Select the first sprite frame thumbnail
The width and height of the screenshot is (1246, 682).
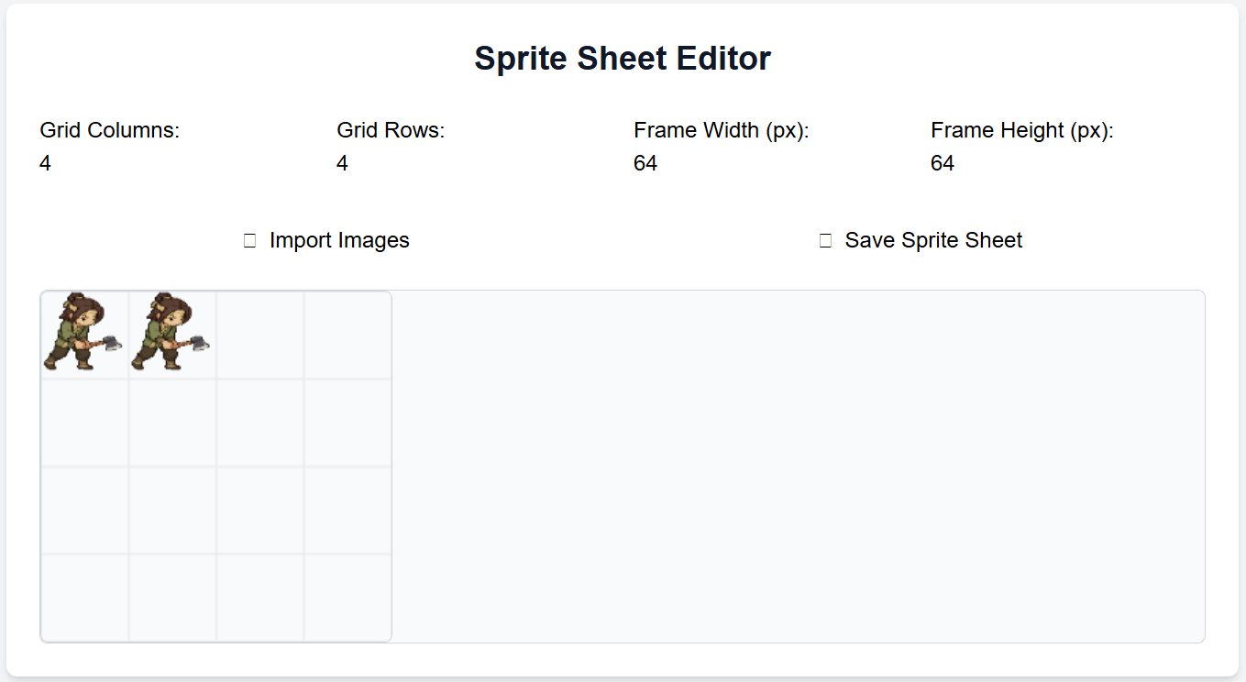84,334
